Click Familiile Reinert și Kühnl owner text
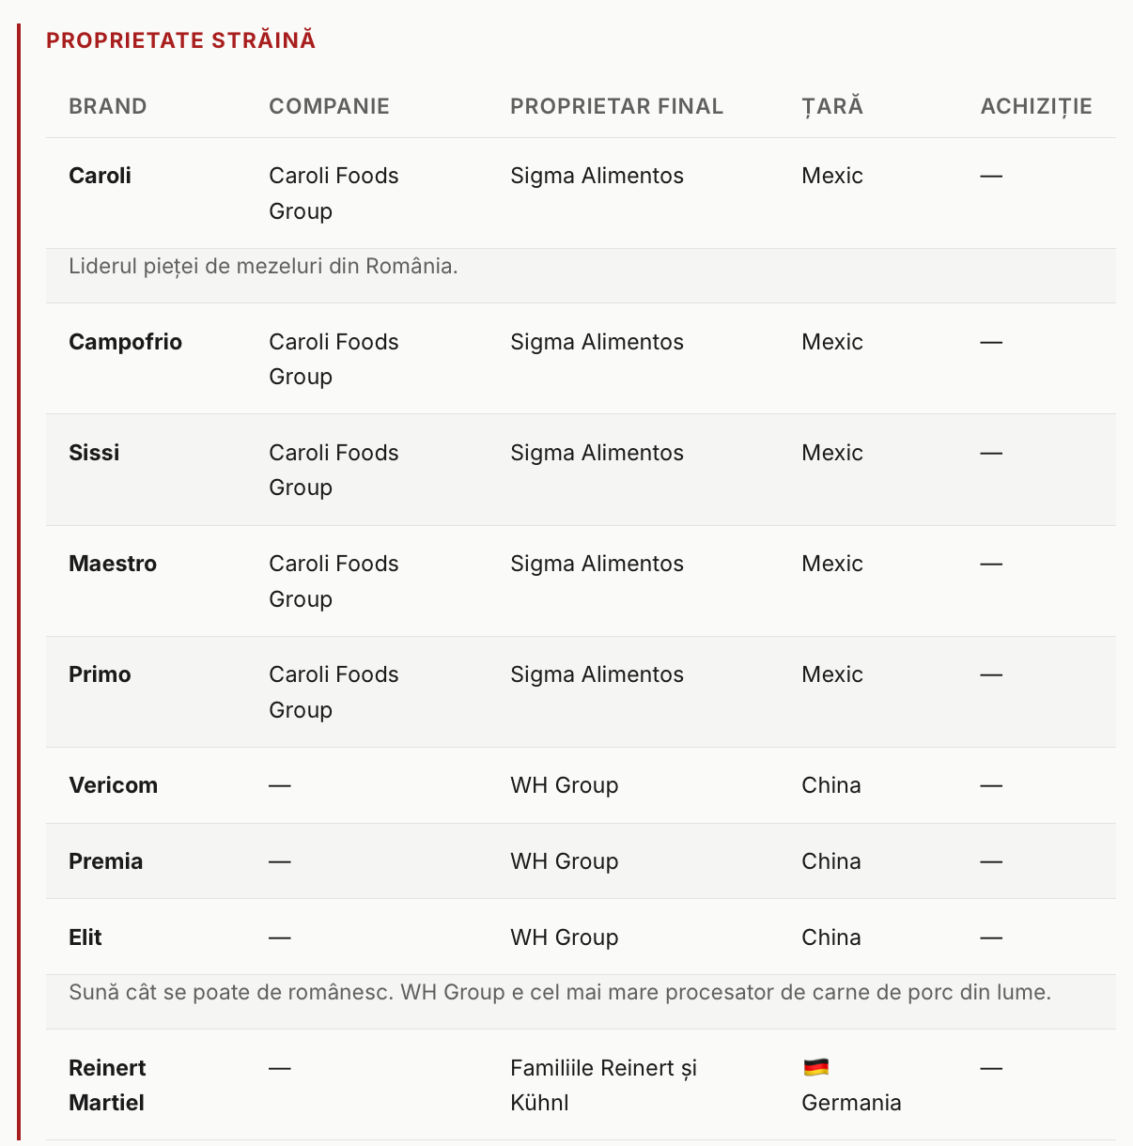Image resolution: width=1133 pixels, height=1146 pixels. (x=603, y=1085)
